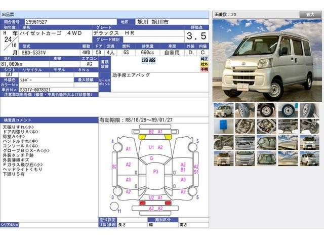The height and width of the screenshot is (243, 324).
Task: Click the 拡大 enlarge button
Action: [x=310, y=15]
